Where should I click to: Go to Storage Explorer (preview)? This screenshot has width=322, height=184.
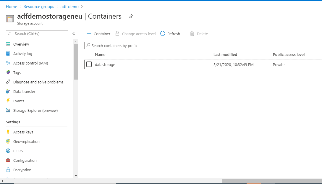(35, 110)
